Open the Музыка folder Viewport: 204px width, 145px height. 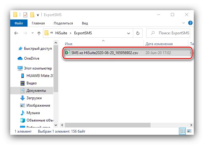(33, 113)
